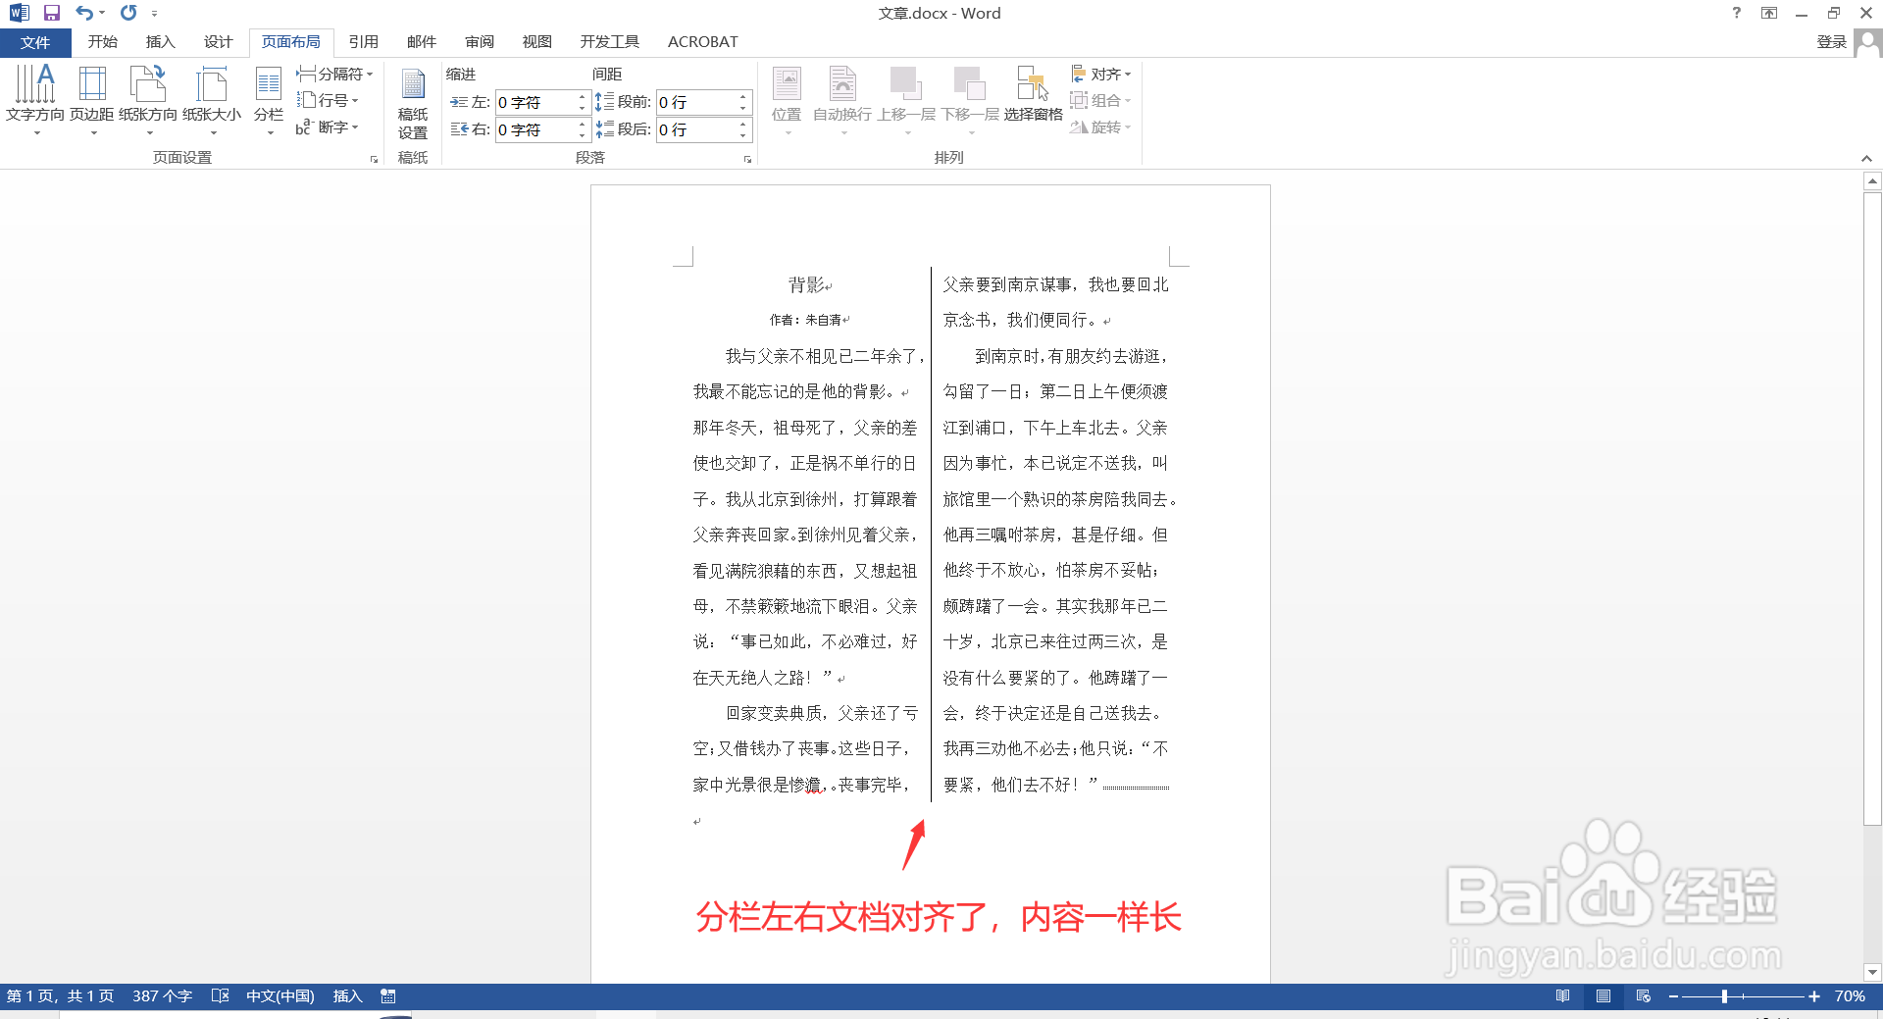This screenshot has height=1019, width=1883.
Task: Switch to Read Mode view
Action: pyautogui.click(x=1563, y=995)
